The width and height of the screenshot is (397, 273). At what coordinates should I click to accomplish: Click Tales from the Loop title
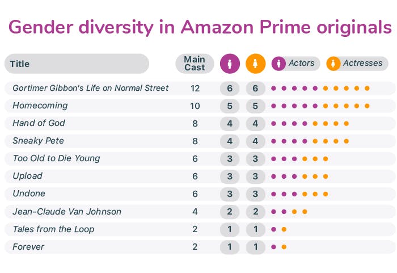coord(53,229)
